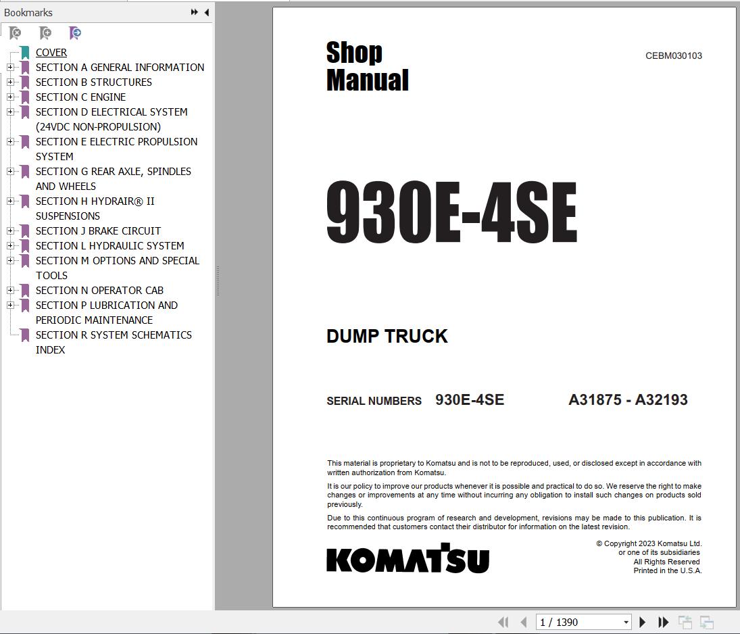Open bookmark SECTION H HYDRAIR II SUSPENSIONS
This screenshot has width=740, height=634.
coord(95,209)
